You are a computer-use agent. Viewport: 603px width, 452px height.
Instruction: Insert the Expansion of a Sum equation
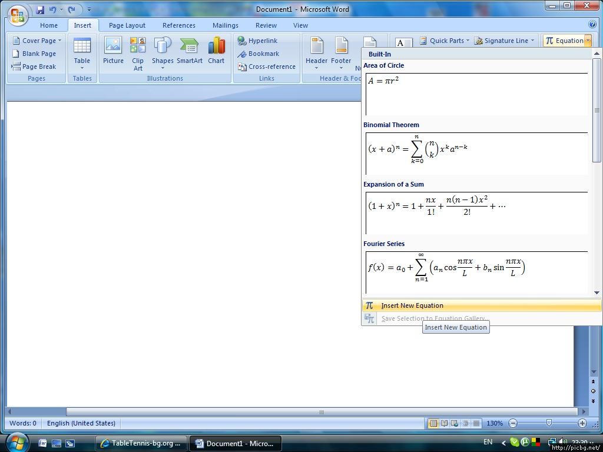[x=476, y=213]
